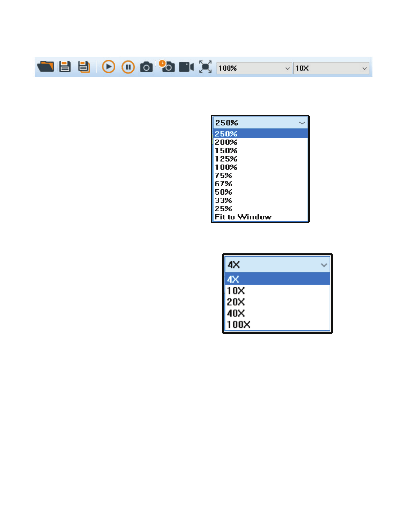Click the first Save disk icon
409x529 pixels.
[x=65, y=67]
